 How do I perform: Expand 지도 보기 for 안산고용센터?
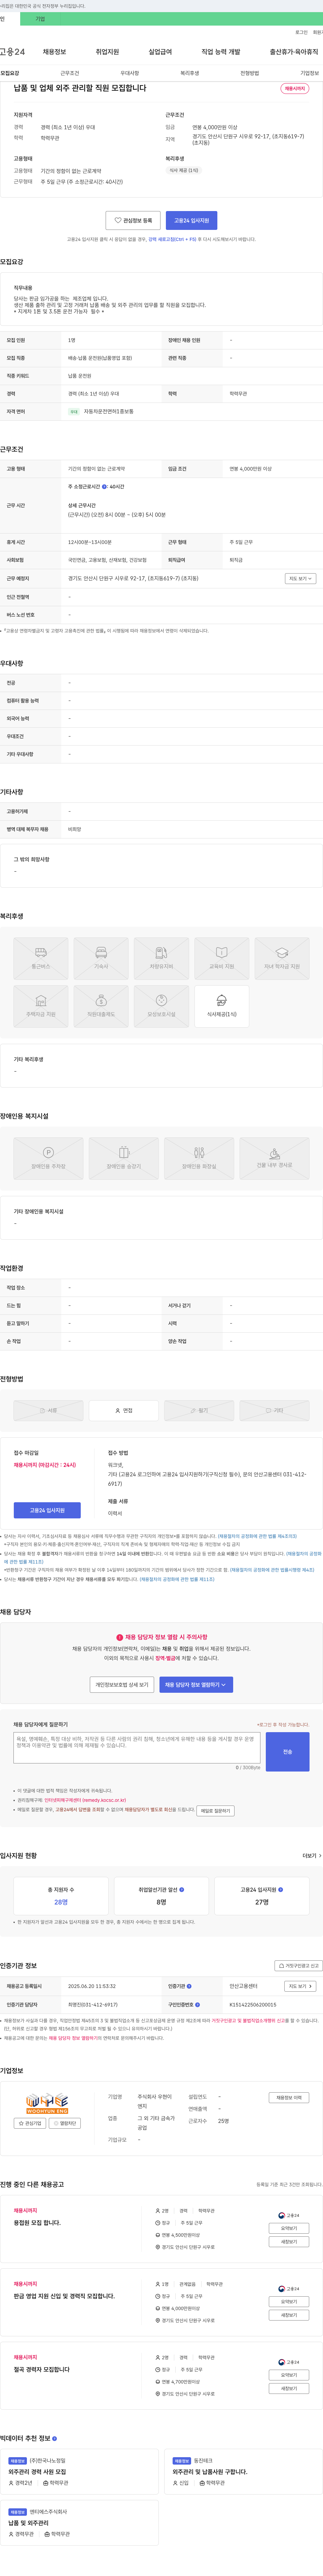pos(300,1986)
